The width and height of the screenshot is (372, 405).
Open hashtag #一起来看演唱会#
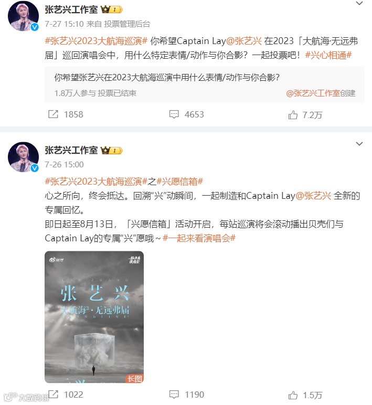199,238
